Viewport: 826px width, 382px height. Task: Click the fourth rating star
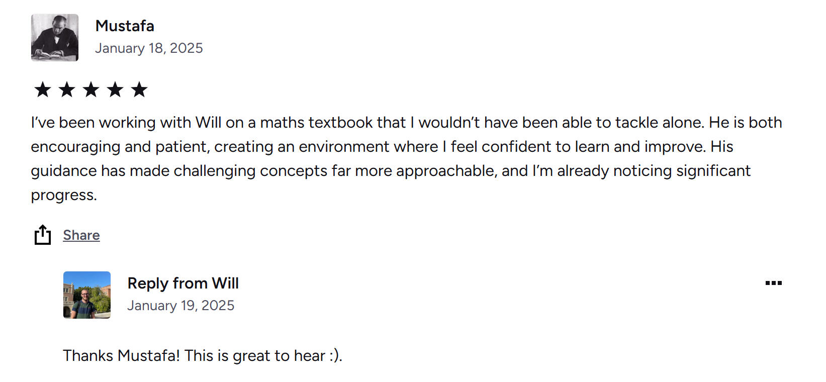tap(115, 90)
